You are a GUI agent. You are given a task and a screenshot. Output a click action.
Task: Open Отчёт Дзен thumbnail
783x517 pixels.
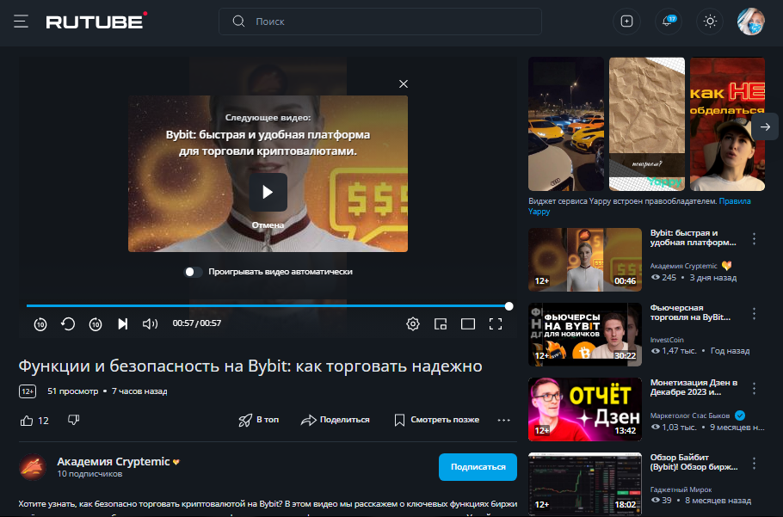(585, 409)
